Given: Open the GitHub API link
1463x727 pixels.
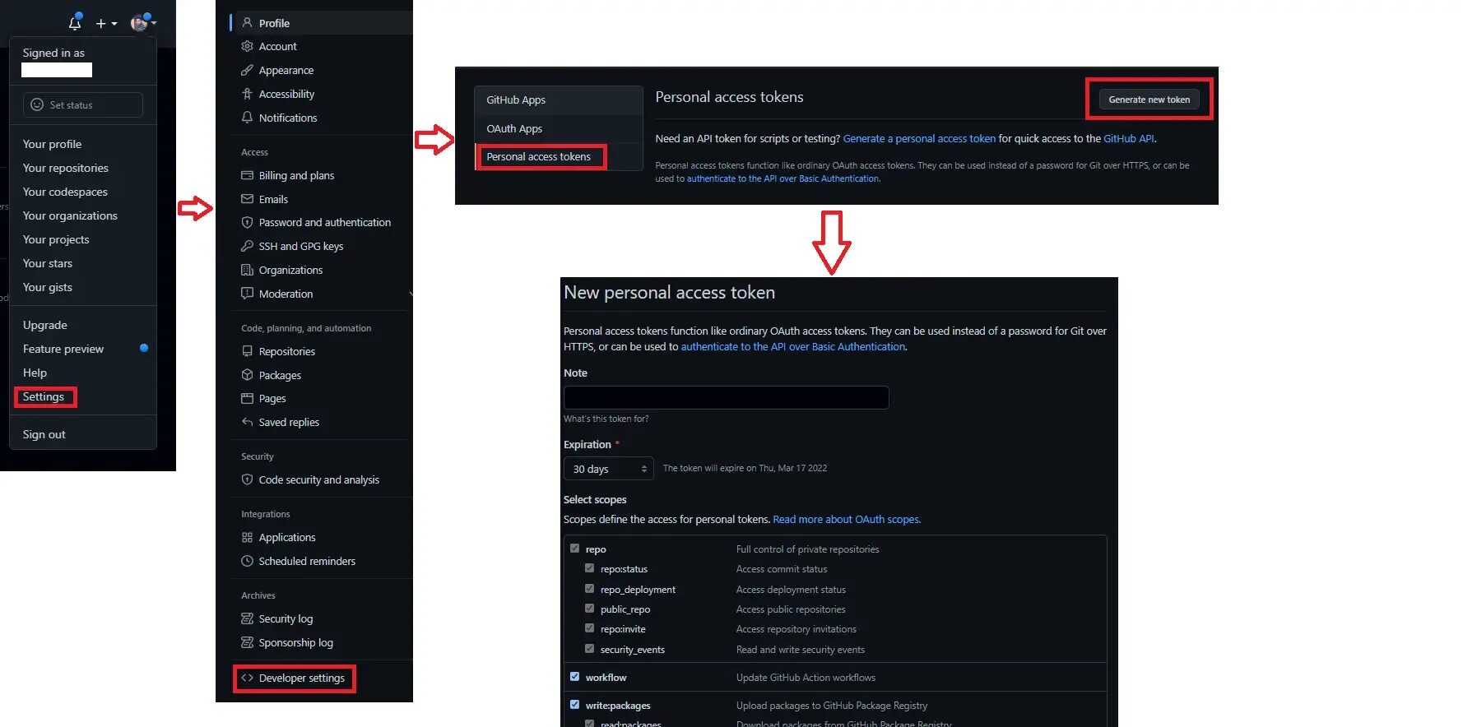Looking at the screenshot, I should (1129, 139).
